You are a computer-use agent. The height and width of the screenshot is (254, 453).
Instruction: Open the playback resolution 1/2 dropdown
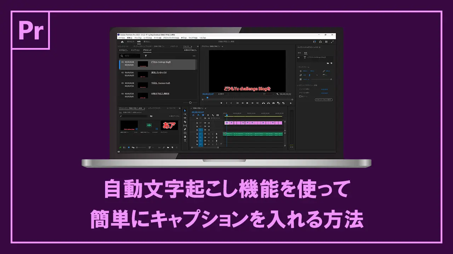(269, 94)
